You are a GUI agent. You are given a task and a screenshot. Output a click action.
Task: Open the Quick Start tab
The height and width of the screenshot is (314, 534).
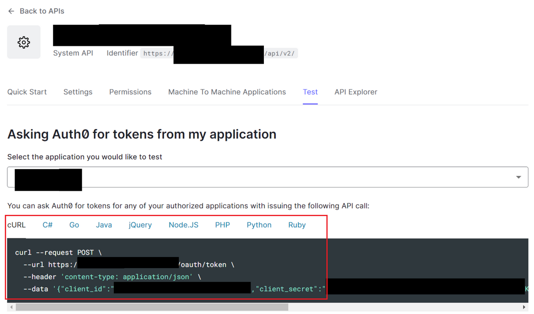click(27, 92)
